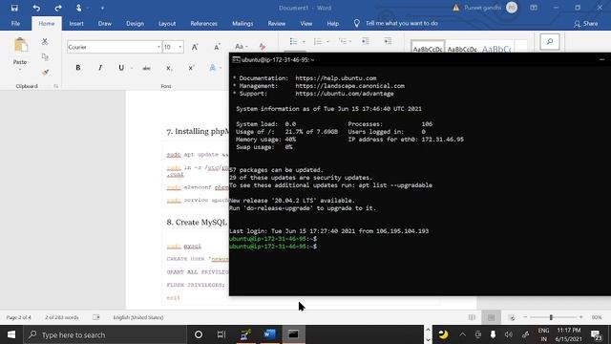Screen dimensions: 611x344
Task: Open the Help tab
Action: click(333, 23)
